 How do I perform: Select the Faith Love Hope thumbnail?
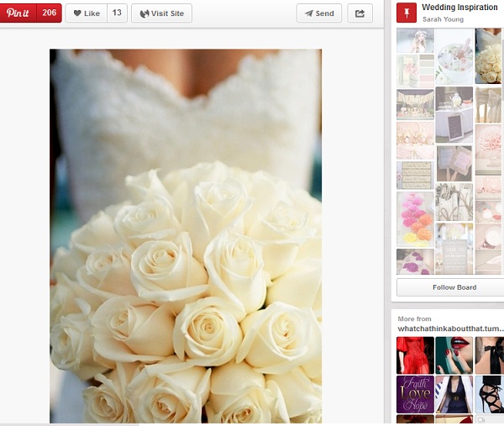pos(415,393)
